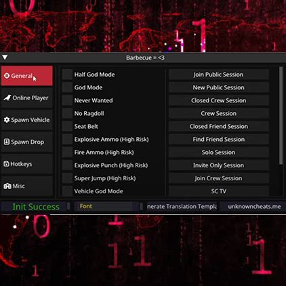Click the map icon beside Misc
Image resolution: width=286 pixels, height=286 pixels.
[x=7, y=186]
